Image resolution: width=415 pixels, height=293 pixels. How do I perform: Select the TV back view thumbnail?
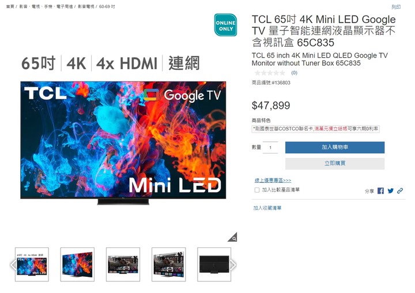214,264
